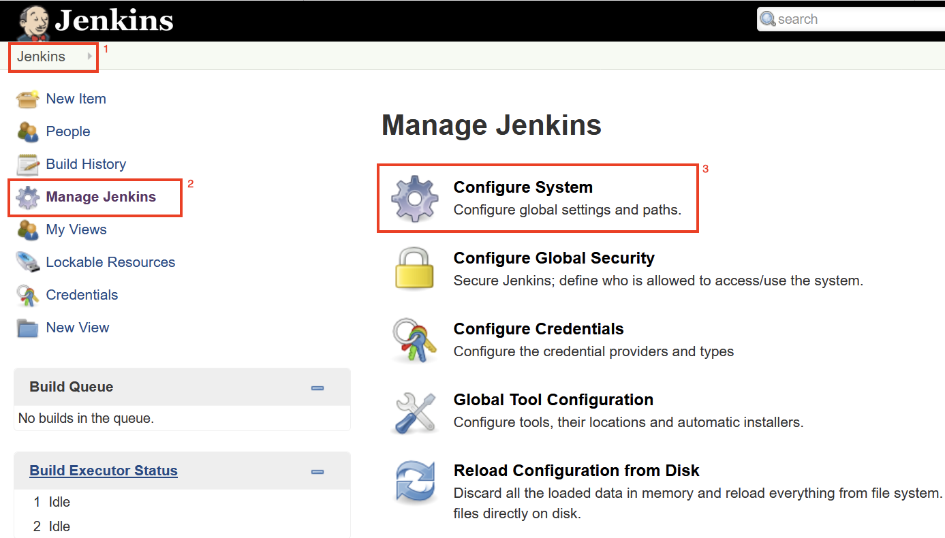The image size is (945, 538).
Task: Open the Build History link
Action: click(x=86, y=164)
